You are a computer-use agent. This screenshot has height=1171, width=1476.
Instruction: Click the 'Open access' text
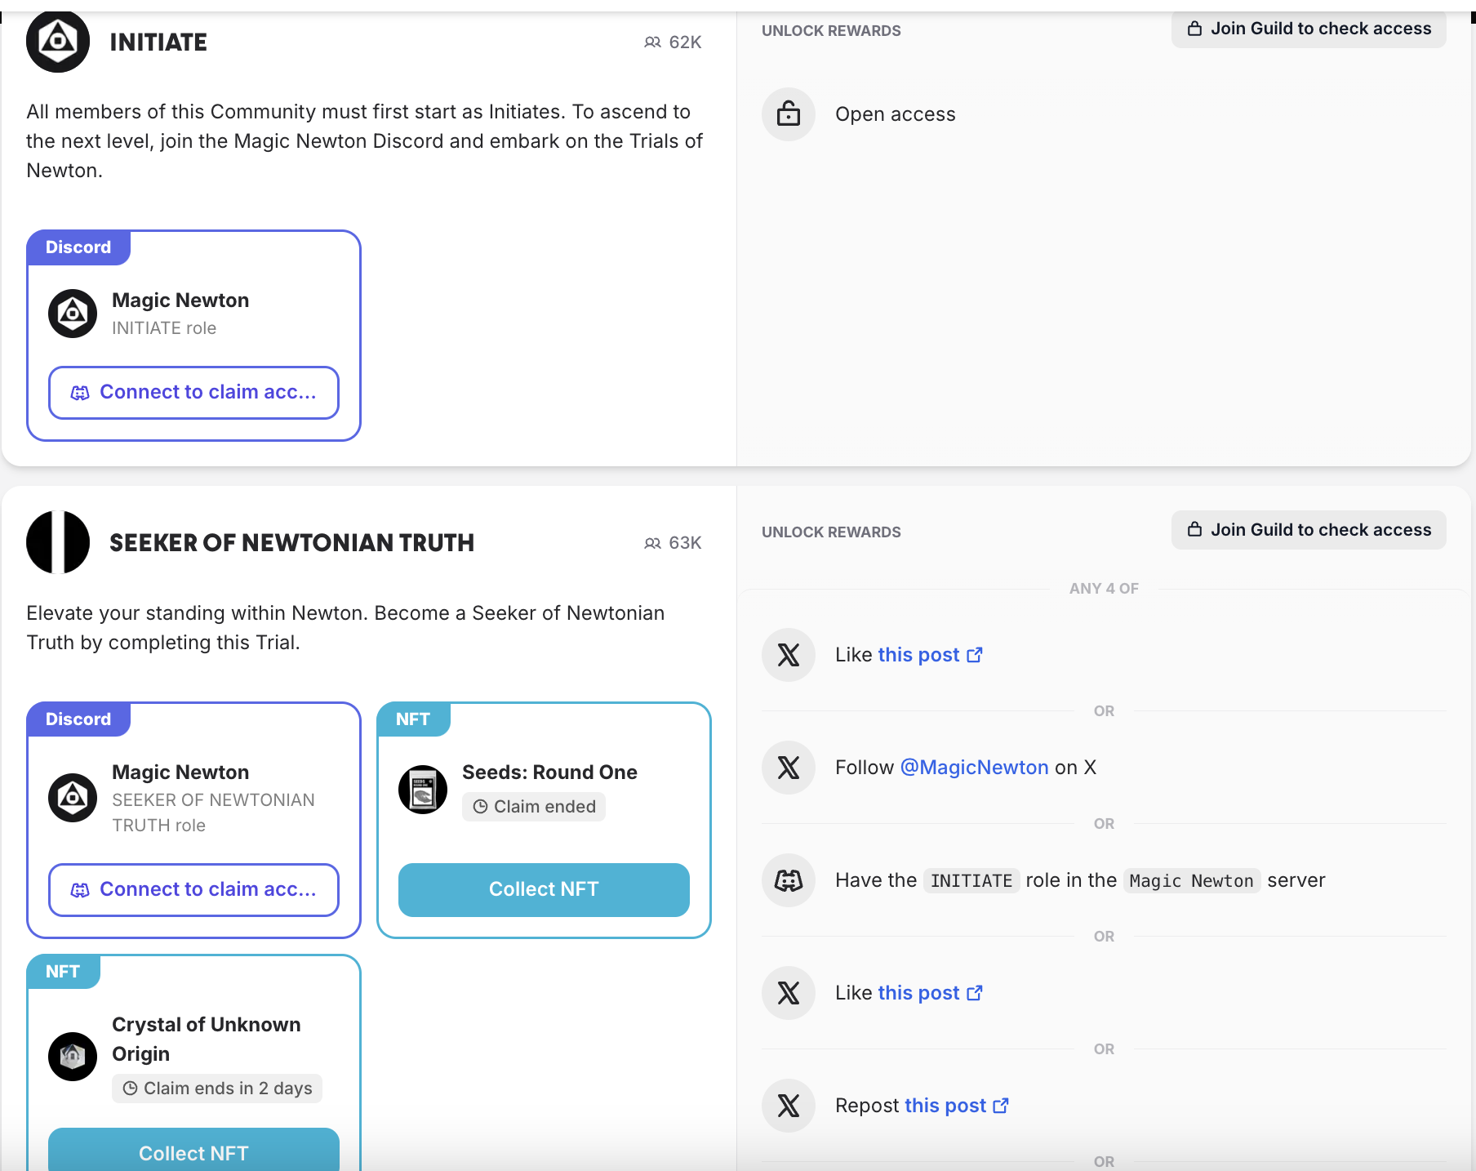pyautogui.click(x=895, y=114)
